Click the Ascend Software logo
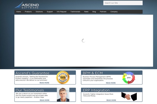The height and width of the screenshot is (104, 157). tap(27, 5)
